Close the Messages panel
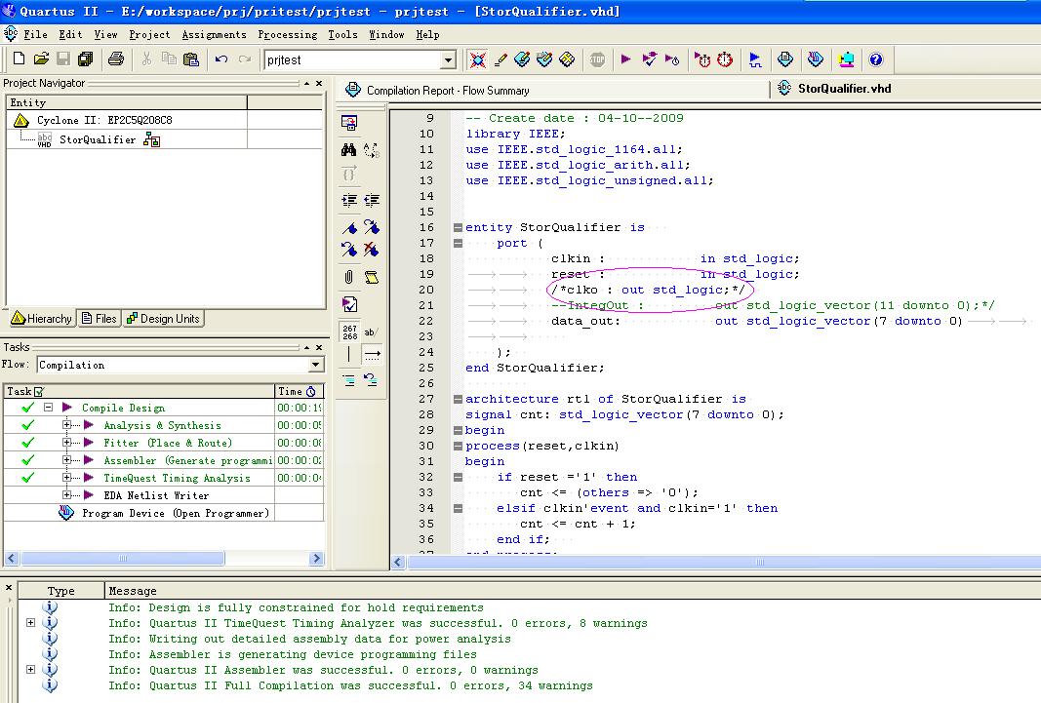 (x=9, y=588)
